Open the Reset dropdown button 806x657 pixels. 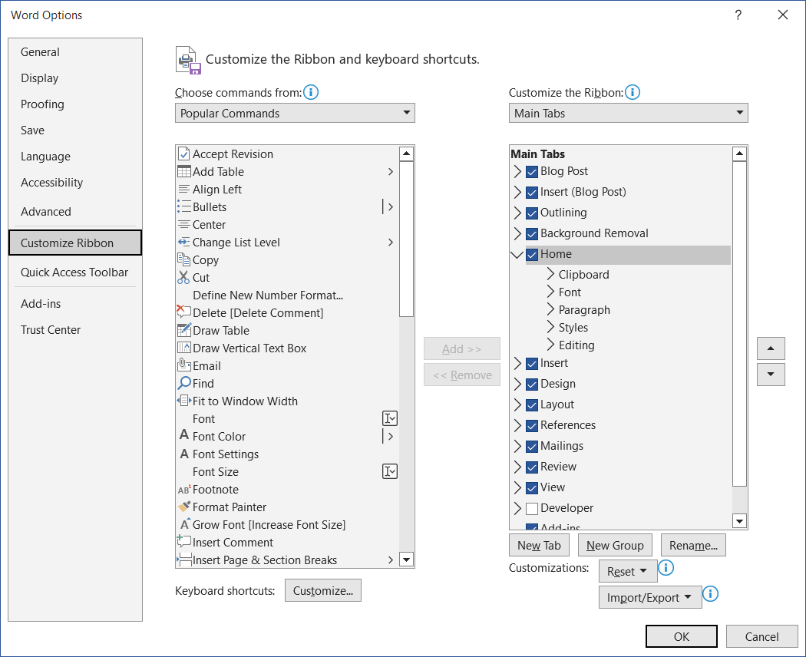coord(628,571)
